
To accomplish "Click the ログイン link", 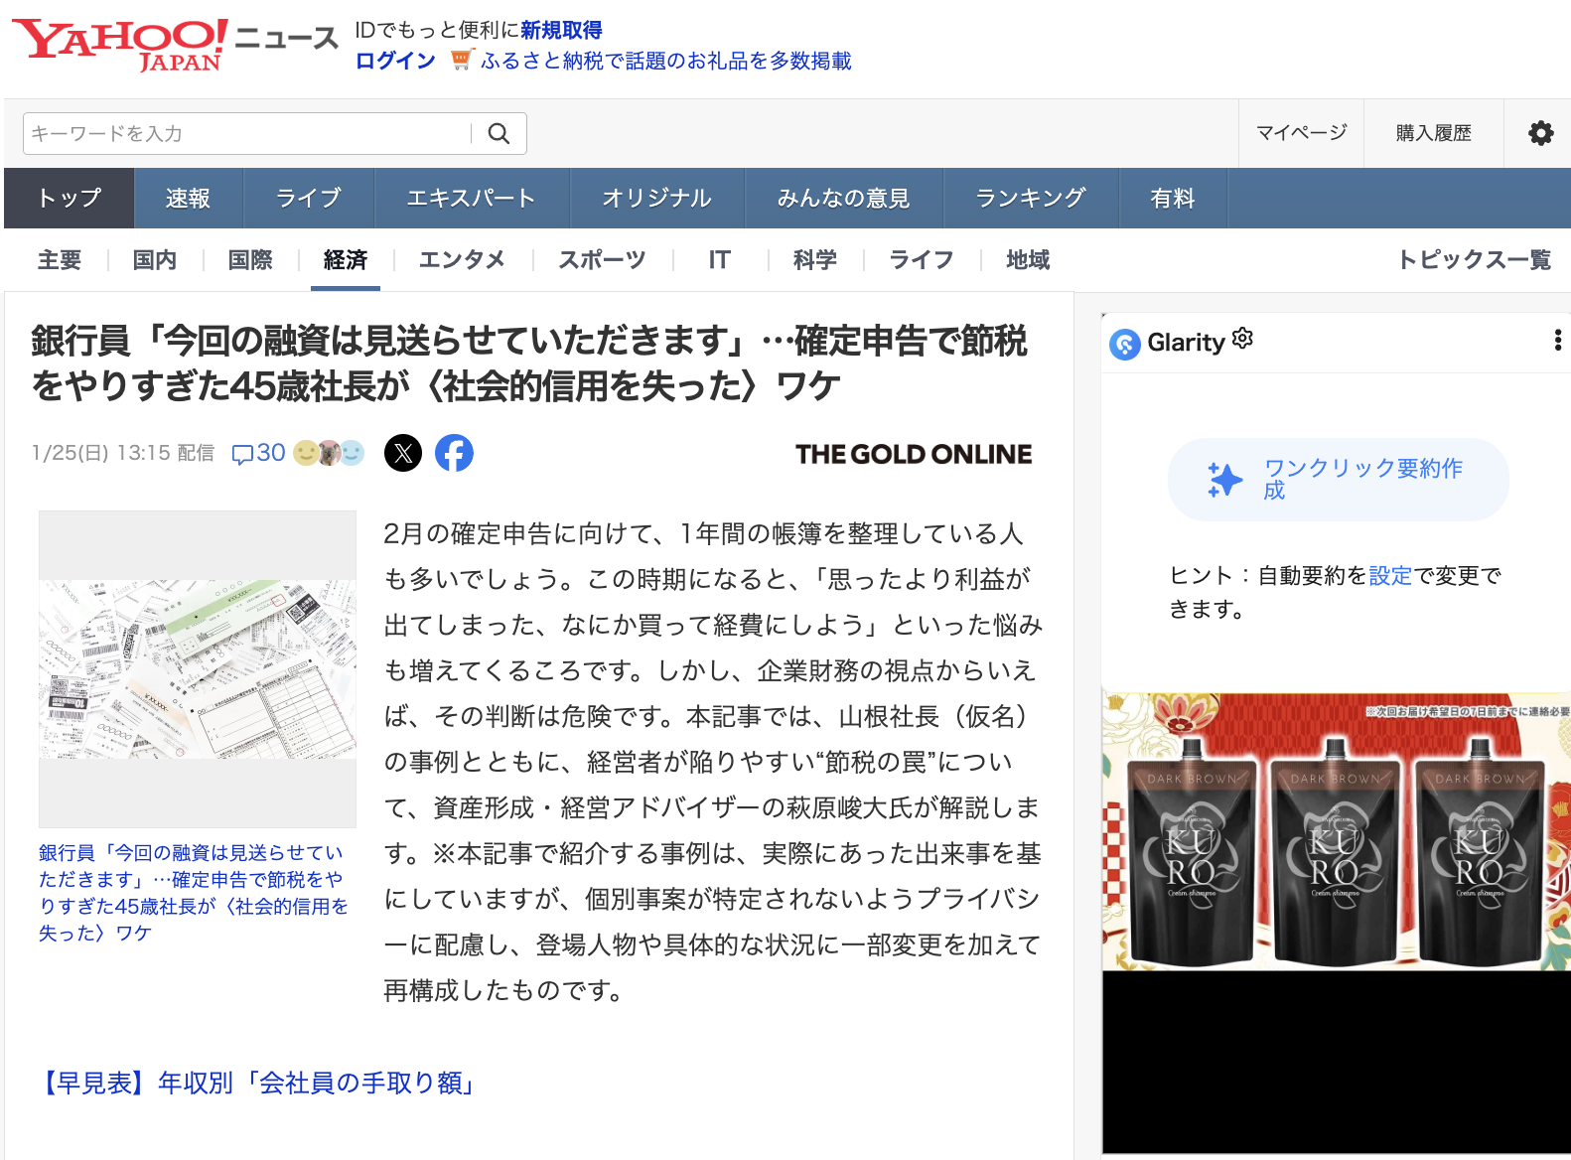I will point(395,61).
